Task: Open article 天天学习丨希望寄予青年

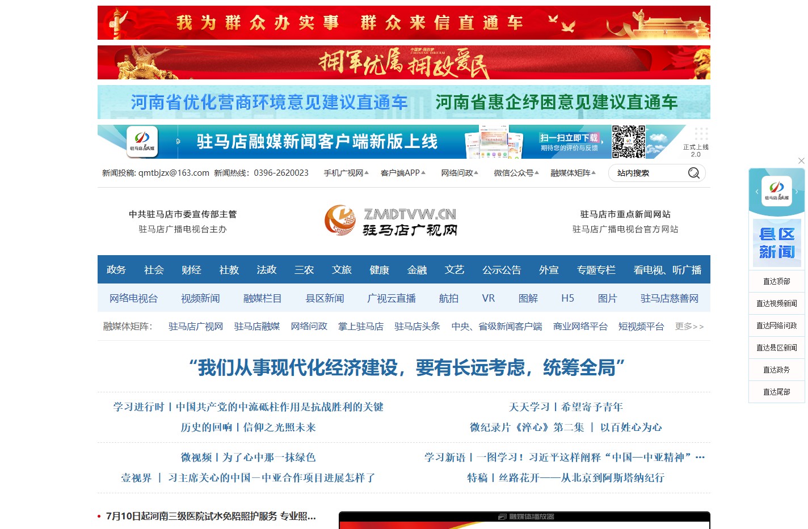Action: pos(566,407)
